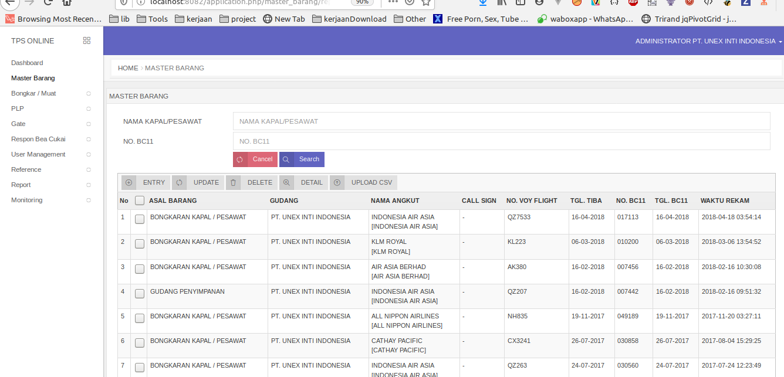Open Browsing Most Recent bookmark
Viewport: 784px width, 377px height.
coord(53,19)
